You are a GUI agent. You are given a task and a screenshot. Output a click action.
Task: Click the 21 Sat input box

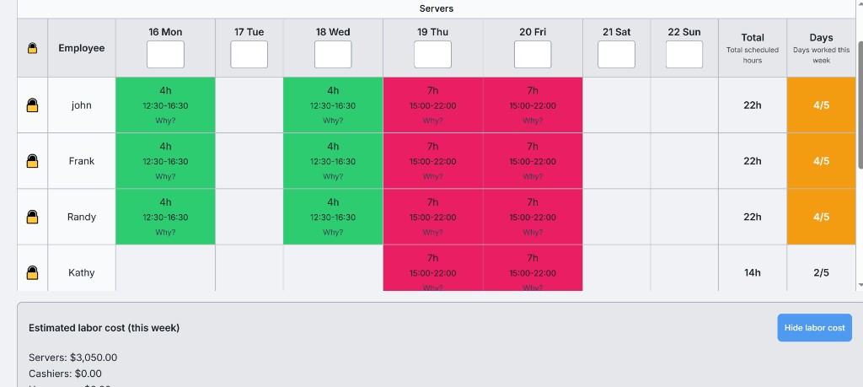(616, 55)
